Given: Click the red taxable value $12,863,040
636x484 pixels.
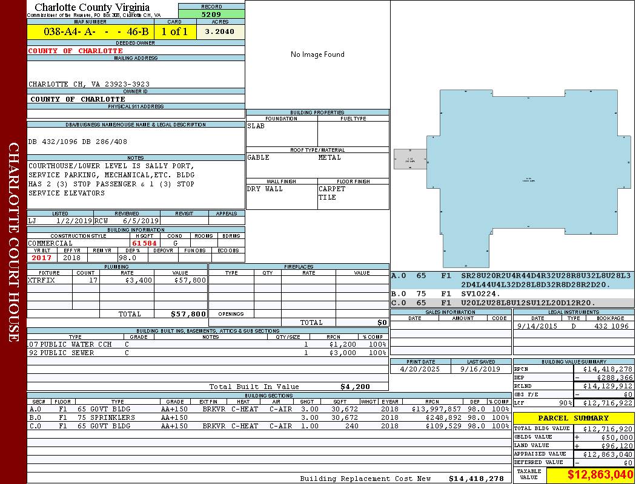Looking at the screenshot, I should [x=591, y=475].
